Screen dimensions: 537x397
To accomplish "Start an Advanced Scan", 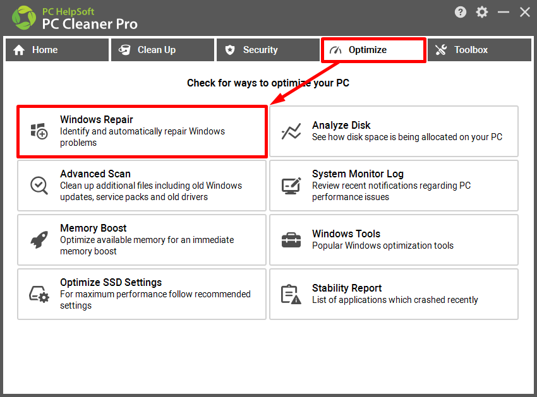I will click(142, 186).
